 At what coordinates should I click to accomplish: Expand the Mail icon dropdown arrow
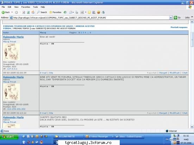coord(73,12)
